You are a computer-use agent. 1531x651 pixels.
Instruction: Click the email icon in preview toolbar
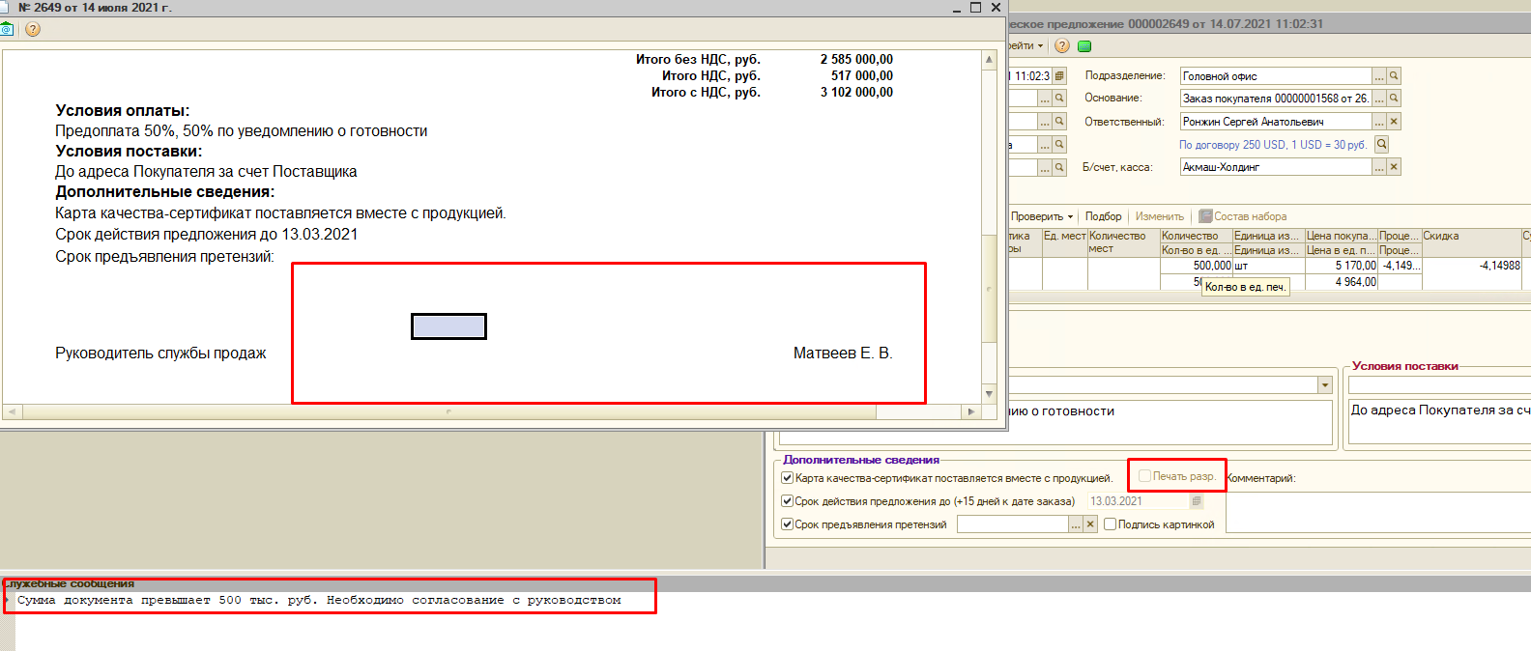click(x=6, y=29)
